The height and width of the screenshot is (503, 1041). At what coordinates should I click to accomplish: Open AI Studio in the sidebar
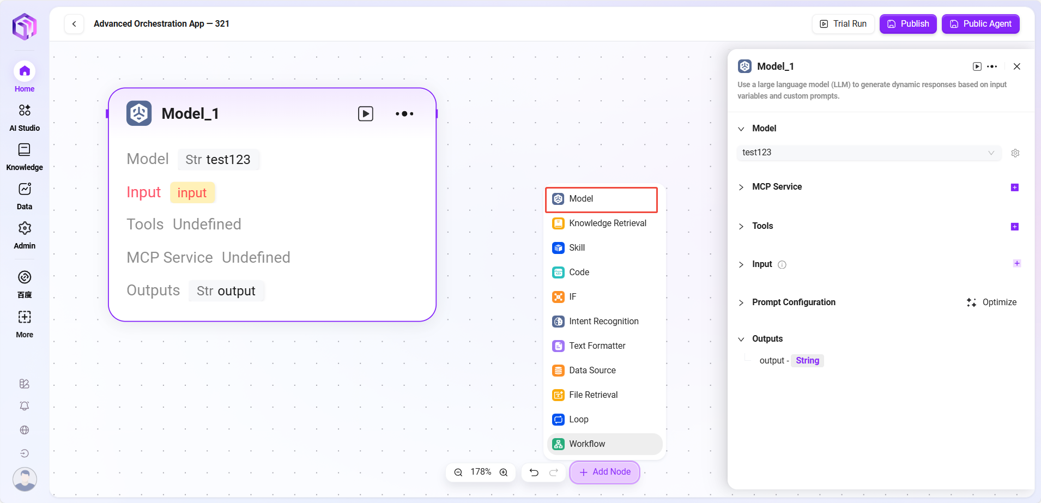tap(25, 117)
